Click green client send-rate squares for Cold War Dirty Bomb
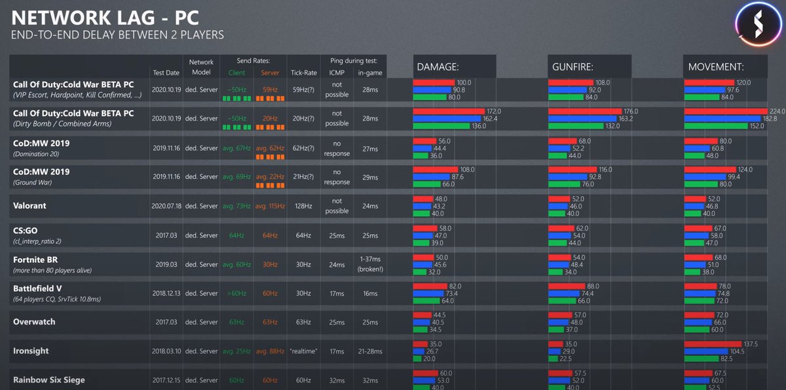This screenshot has height=390, width=786. point(236,128)
